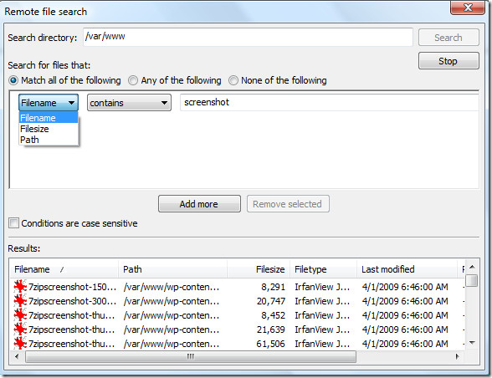Enable Conditions are case sensitive

coord(13,223)
